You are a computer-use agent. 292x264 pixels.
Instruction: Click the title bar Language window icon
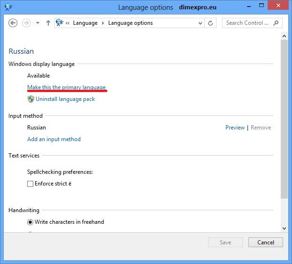point(8,7)
